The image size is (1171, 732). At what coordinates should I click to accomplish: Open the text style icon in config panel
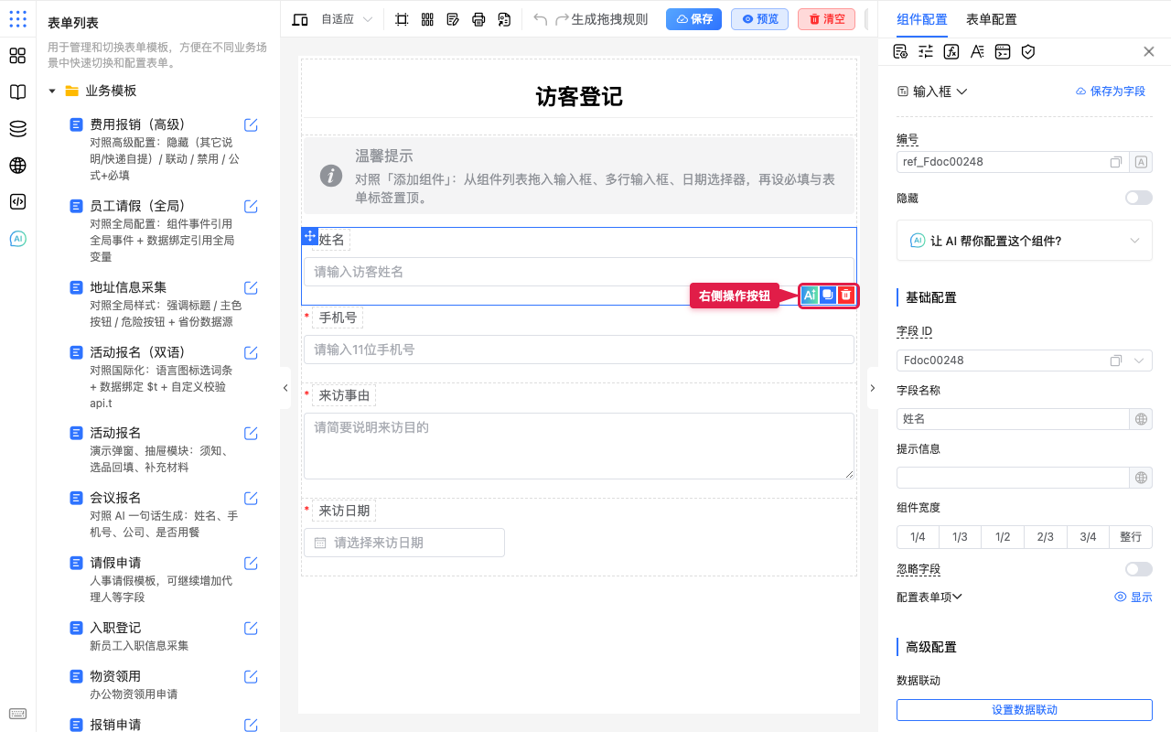click(x=977, y=52)
